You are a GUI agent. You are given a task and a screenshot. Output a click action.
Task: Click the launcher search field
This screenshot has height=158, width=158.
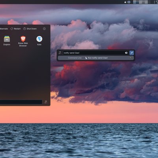pos(21,102)
